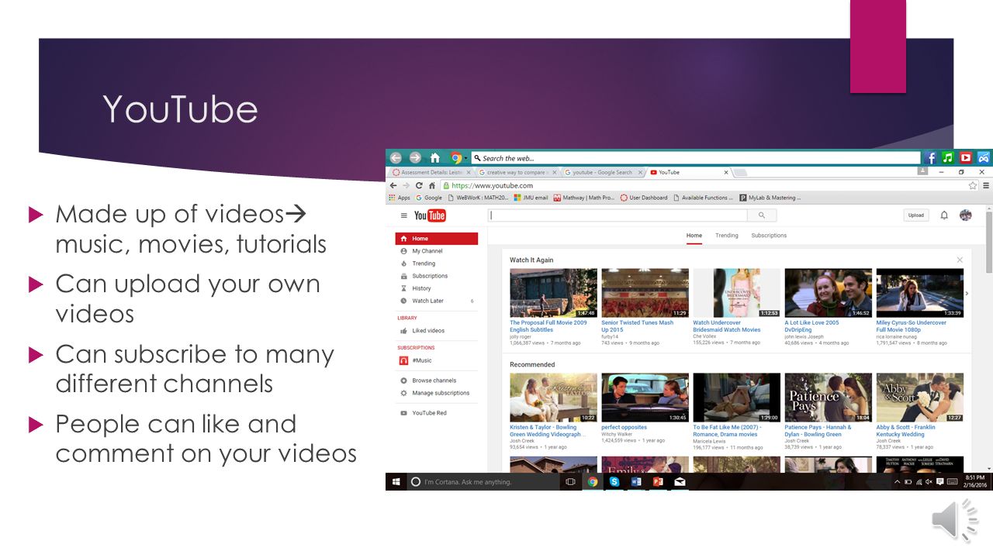
Task: Show more Watch It Again videos arrow
Action: (967, 294)
